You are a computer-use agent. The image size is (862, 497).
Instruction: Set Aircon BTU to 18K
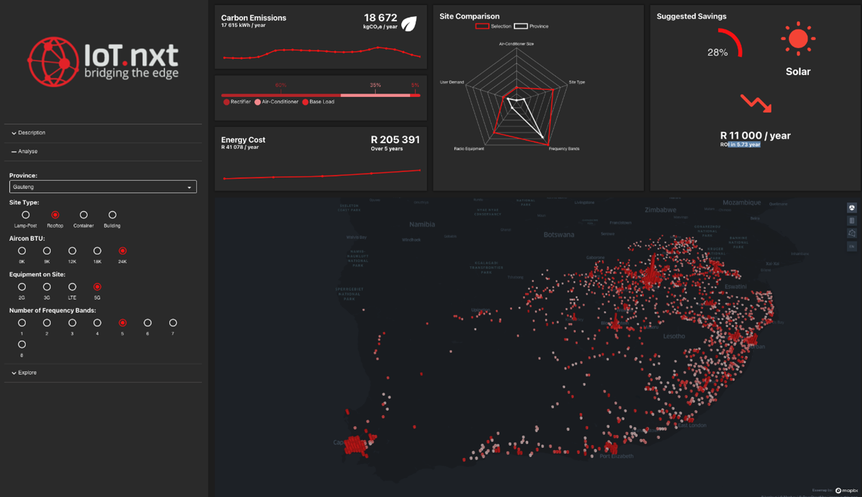[97, 251]
